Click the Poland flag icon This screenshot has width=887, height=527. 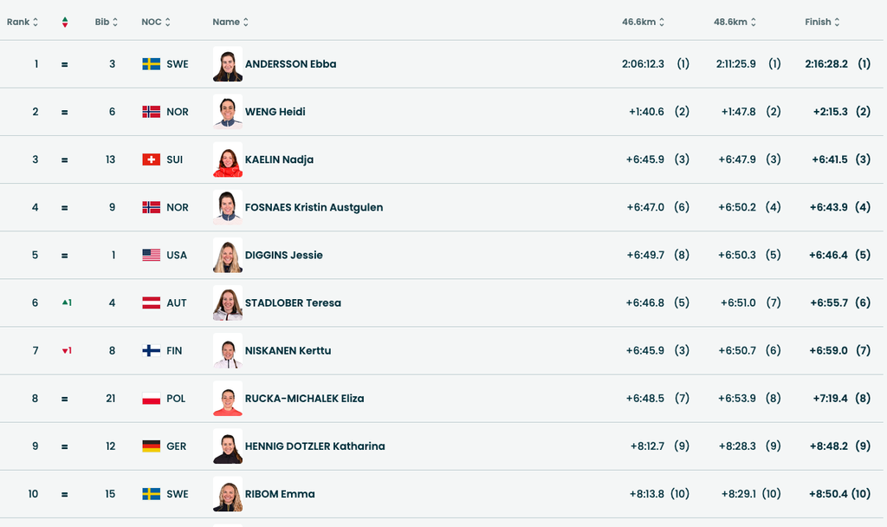click(x=152, y=399)
